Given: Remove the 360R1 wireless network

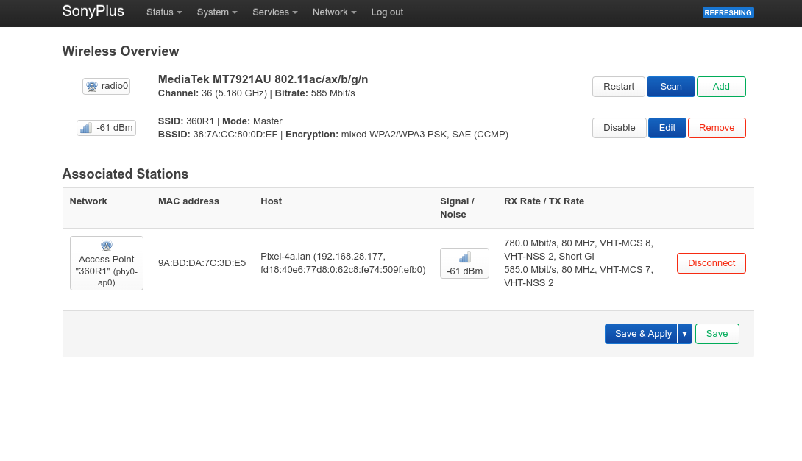Looking at the screenshot, I should coord(717,128).
